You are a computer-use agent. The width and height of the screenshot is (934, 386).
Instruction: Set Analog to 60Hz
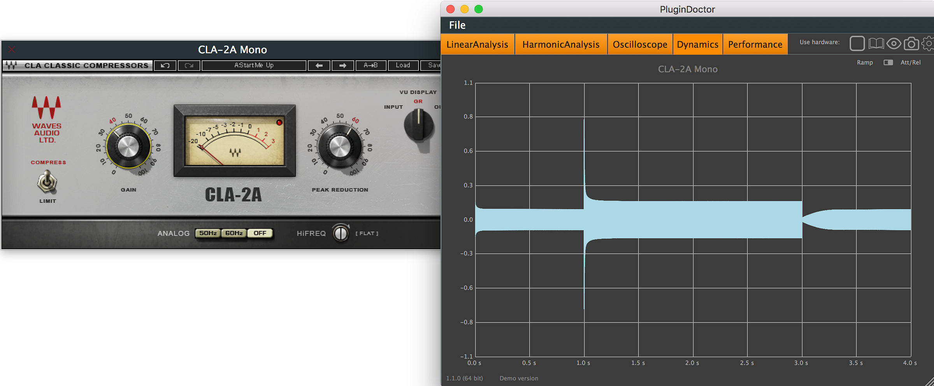click(234, 233)
